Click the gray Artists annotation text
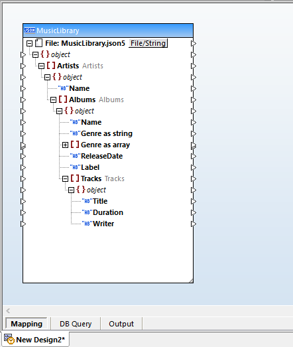This screenshot has height=347, width=293. point(93,66)
